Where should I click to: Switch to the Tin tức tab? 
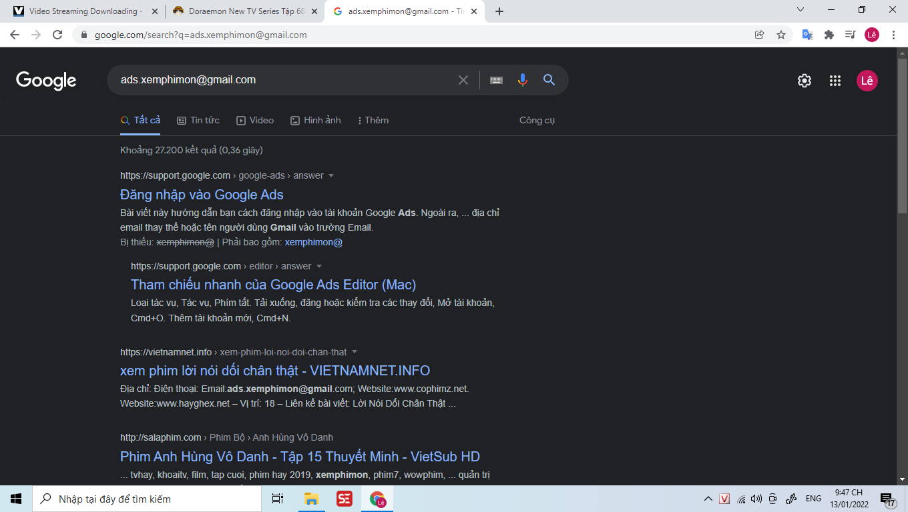click(198, 121)
